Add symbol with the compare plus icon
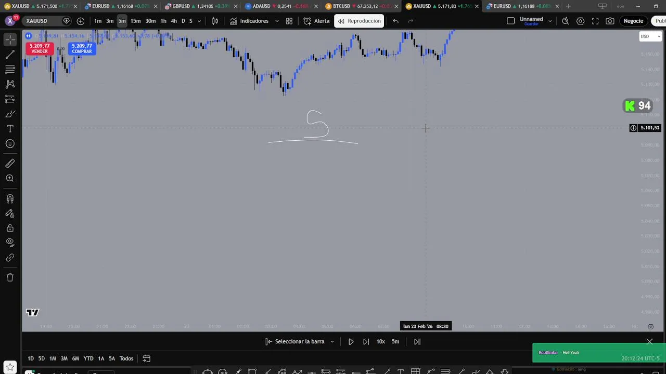 pos(81,21)
